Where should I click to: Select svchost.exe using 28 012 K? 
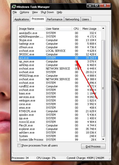tap(58, 72)
